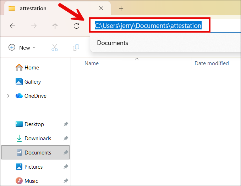
Task: Select the Documents address suggestion
Action: pyautogui.click(x=113, y=43)
